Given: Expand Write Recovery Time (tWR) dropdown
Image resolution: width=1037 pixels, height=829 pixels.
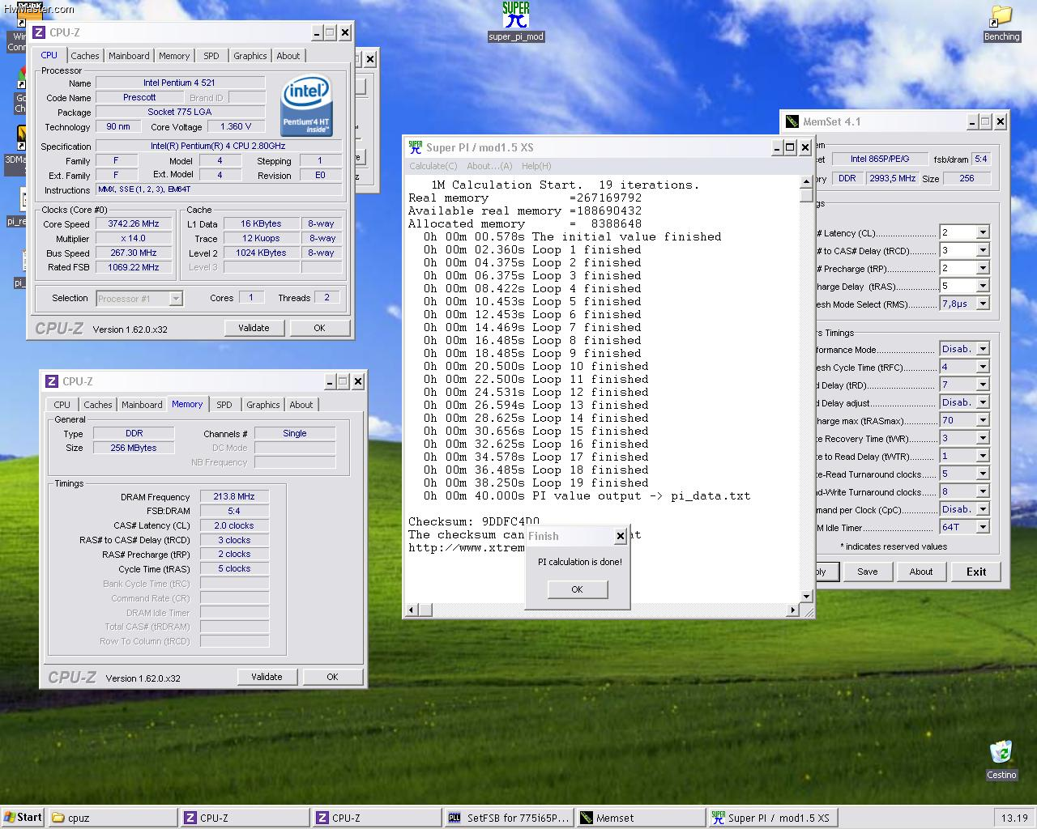Looking at the screenshot, I should [x=983, y=439].
